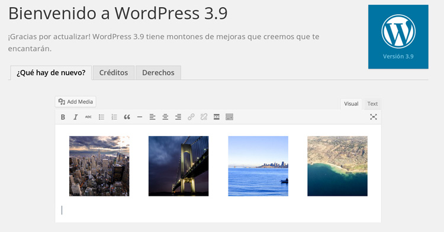This screenshot has width=444, height=232.
Task: Select the city skyline gallery image
Action: tap(99, 166)
